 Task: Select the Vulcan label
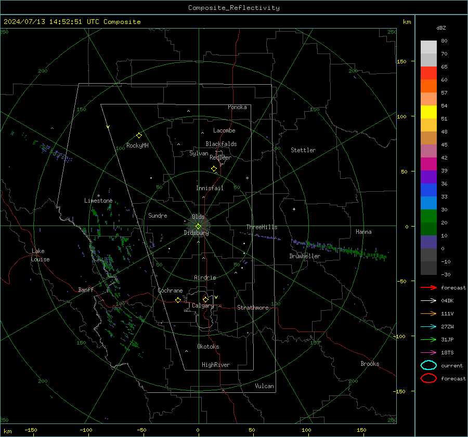click(x=264, y=386)
